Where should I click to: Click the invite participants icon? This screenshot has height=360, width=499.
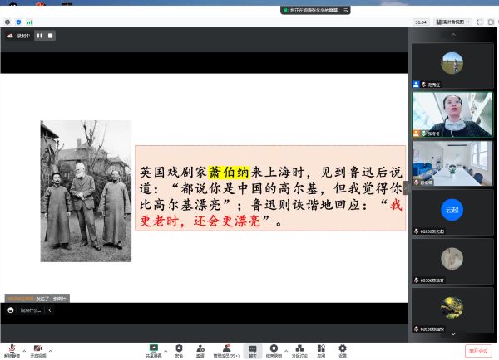[x=200, y=350]
